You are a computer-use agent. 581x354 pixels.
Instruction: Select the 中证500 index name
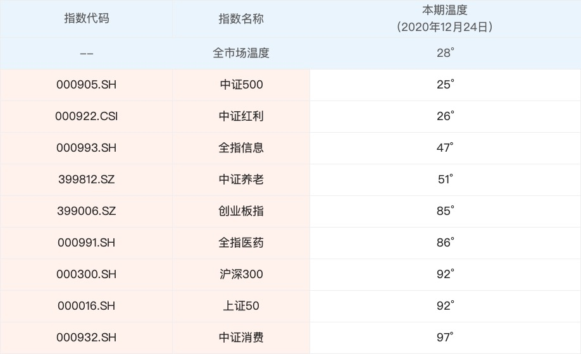[241, 85]
